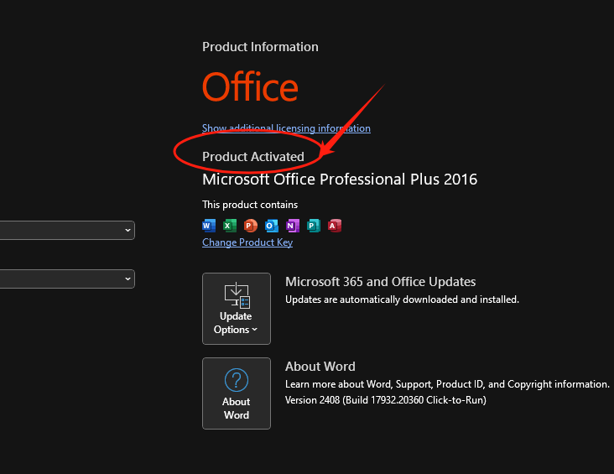Click the Change Product Key link

click(x=247, y=242)
